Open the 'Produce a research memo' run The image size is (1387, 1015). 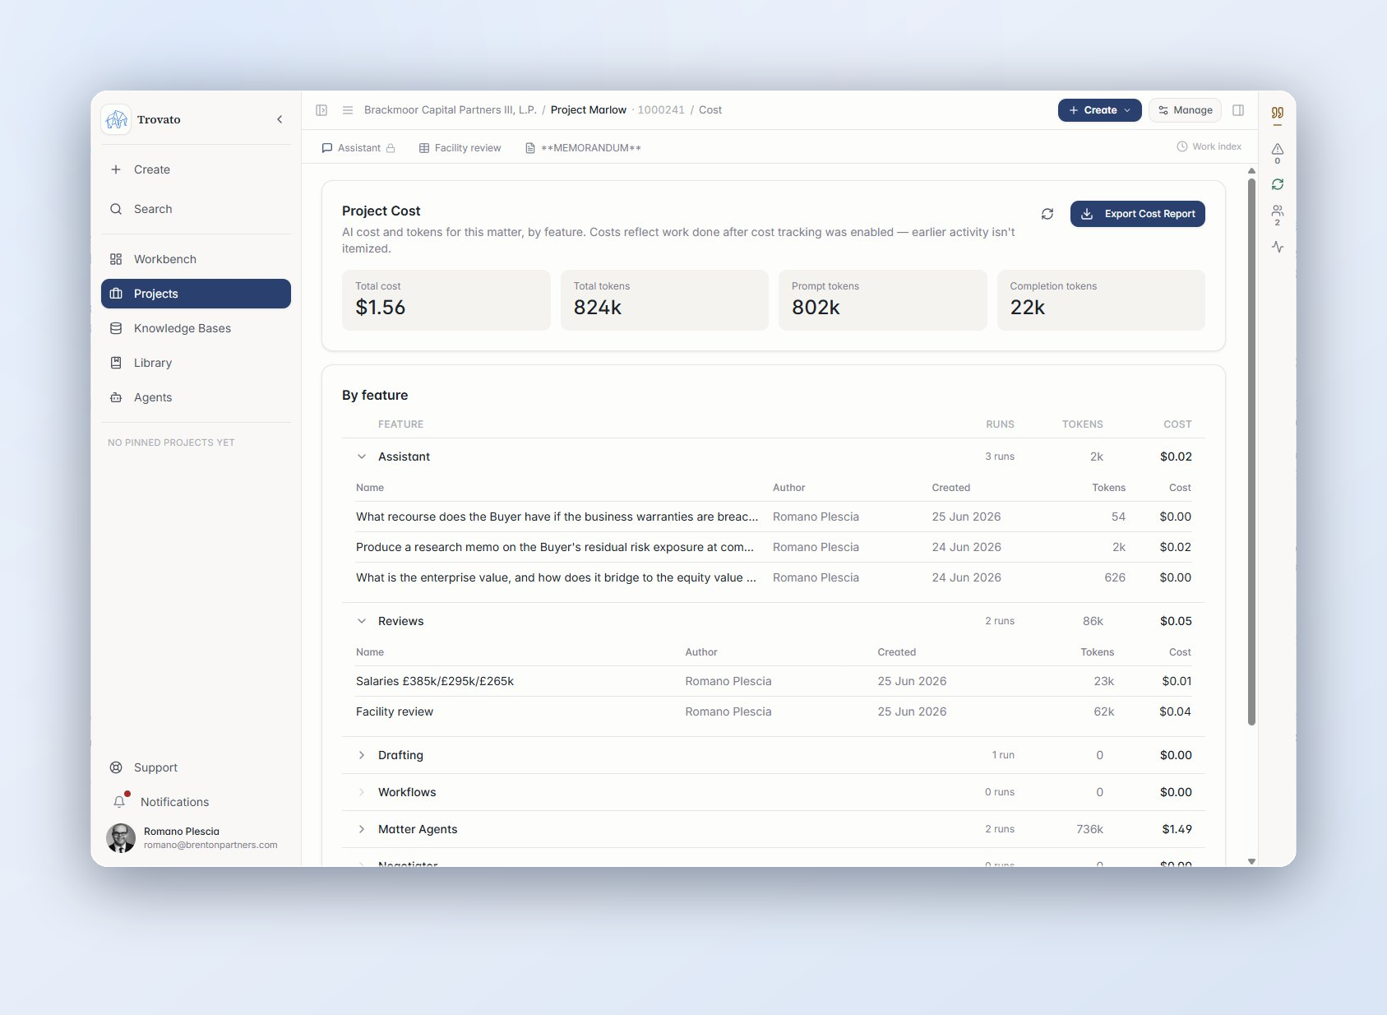click(x=774, y=547)
